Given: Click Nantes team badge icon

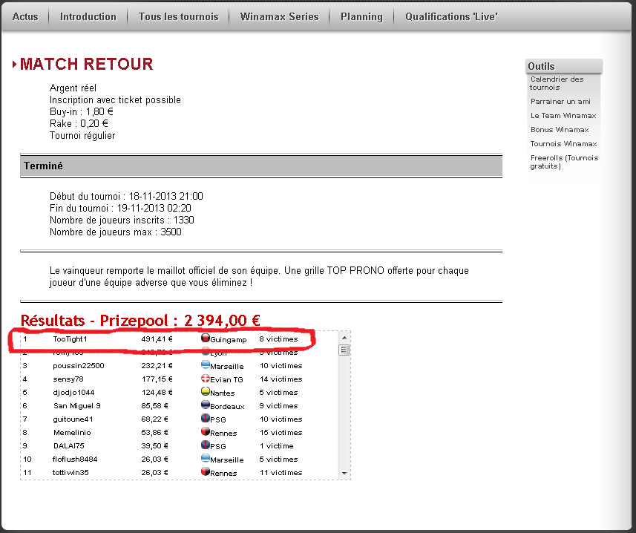Looking at the screenshot, I should pos(206,391).
